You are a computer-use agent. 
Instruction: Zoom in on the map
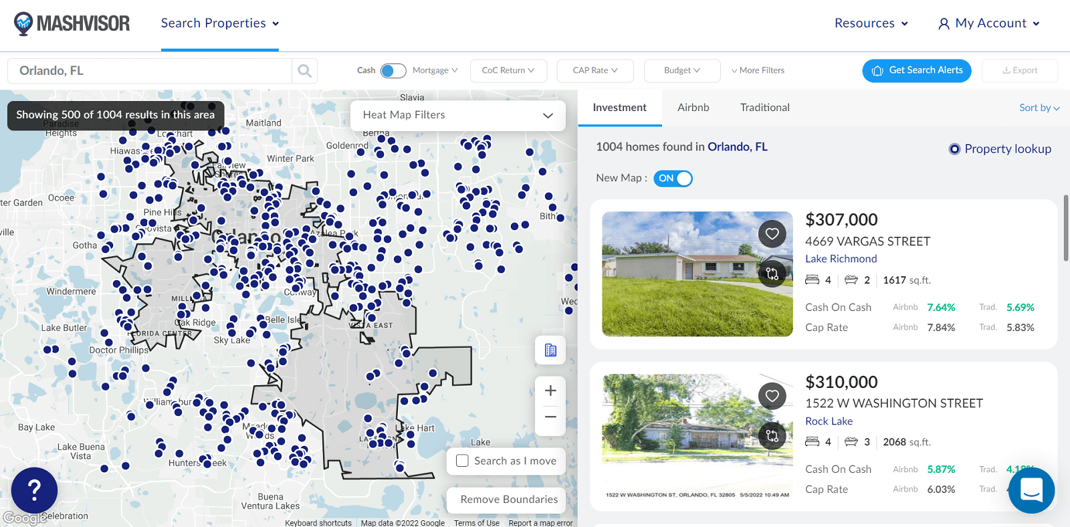(550, 391)
